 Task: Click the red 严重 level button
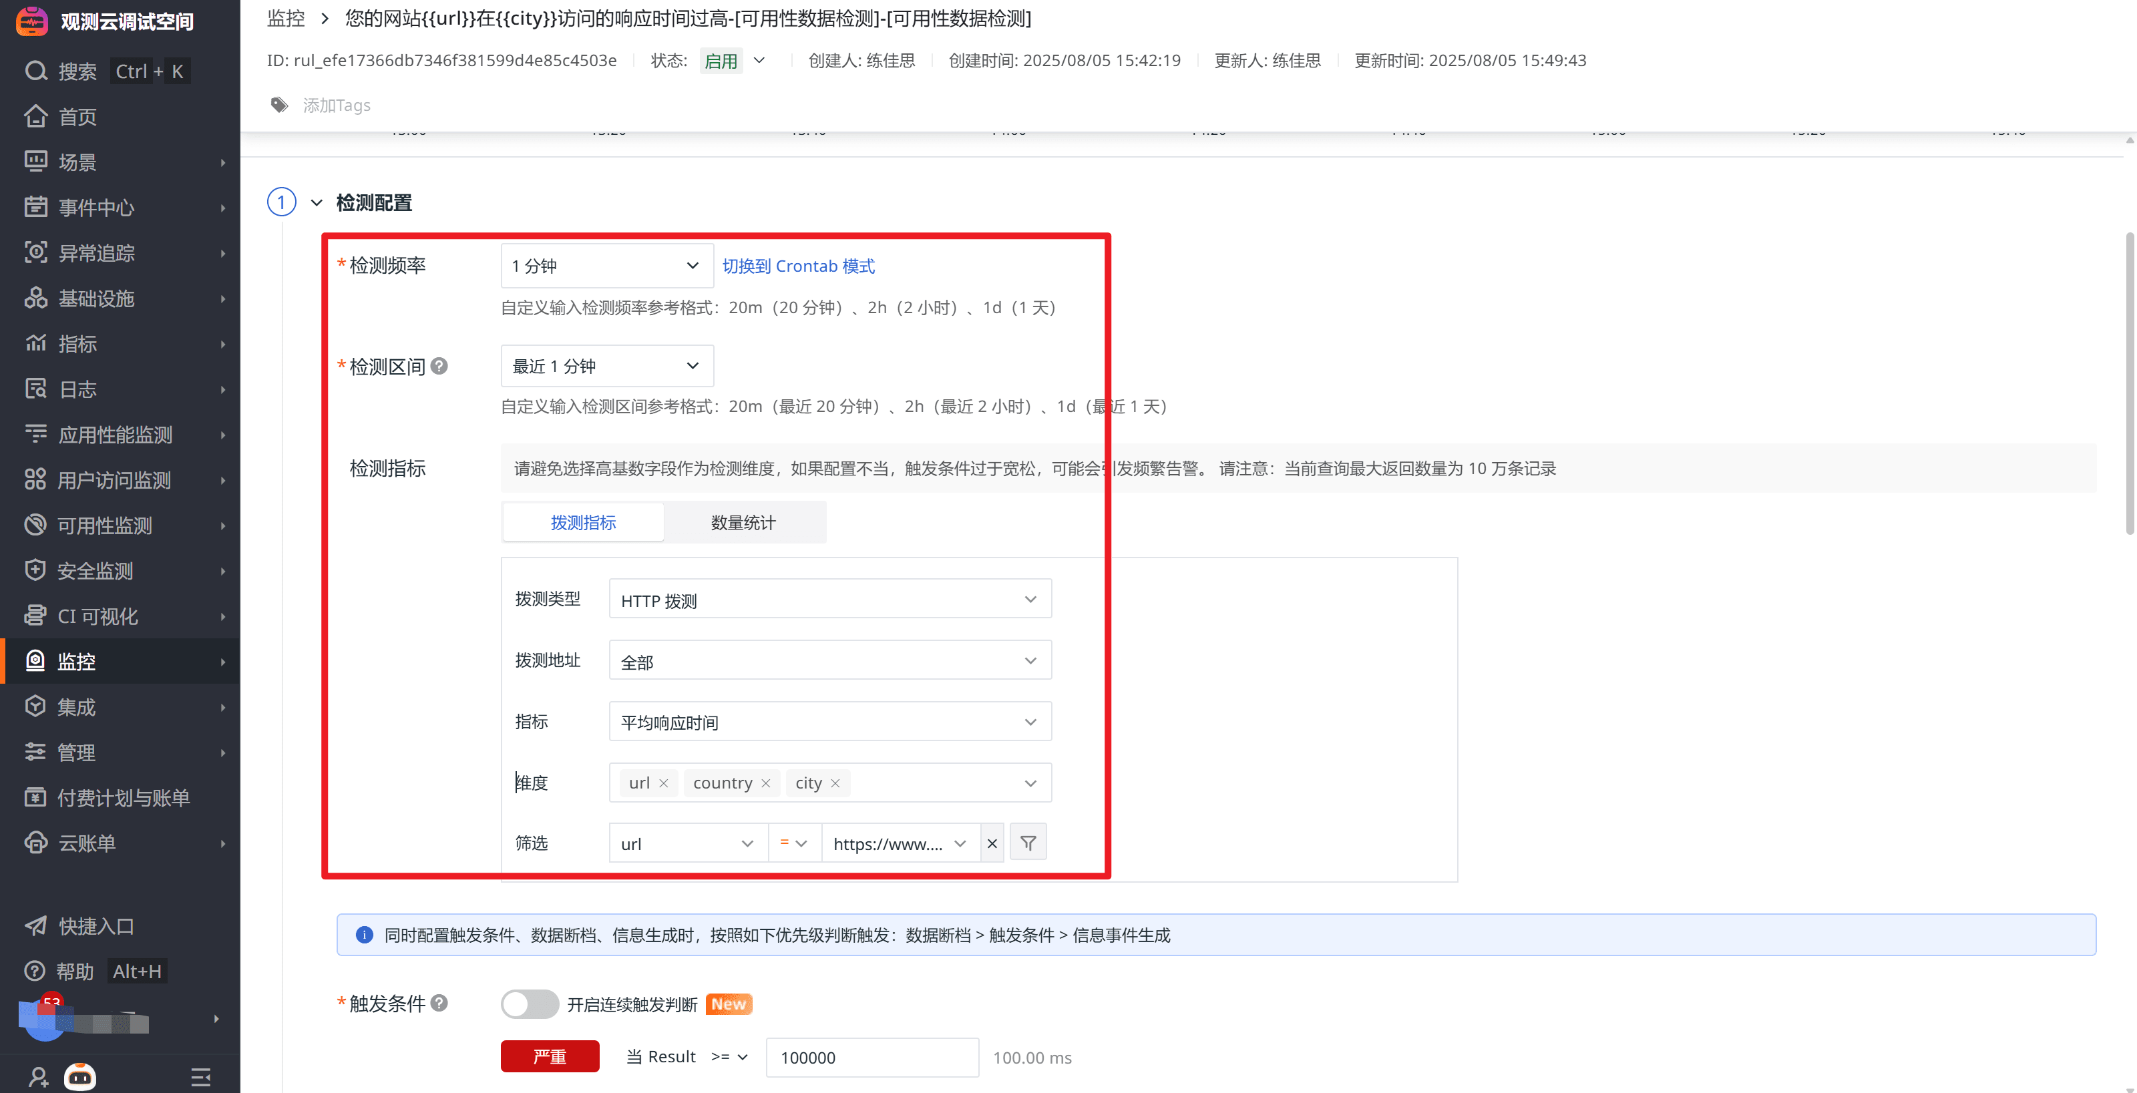click(x=549, y=1056)
